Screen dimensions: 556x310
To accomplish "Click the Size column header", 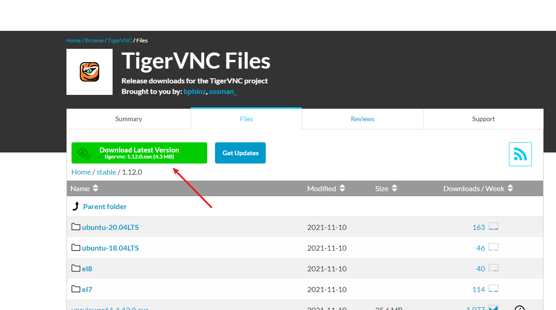I will [x=382, y=188].
